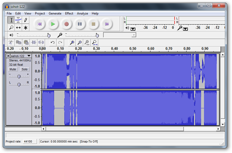Open the input source combo box

pos(120,35)
